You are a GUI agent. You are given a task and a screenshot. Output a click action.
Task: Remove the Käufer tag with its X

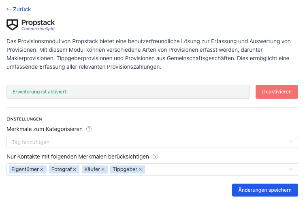point(103,169)
